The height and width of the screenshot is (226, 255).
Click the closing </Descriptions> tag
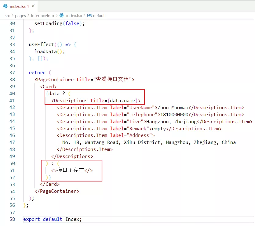pos(72,156)
